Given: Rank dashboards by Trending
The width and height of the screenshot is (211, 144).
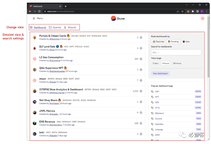Looking at the screenshot, I should 173,42.
